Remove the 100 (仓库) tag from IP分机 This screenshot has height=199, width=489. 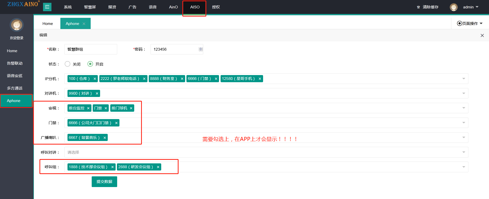(95, 79)
